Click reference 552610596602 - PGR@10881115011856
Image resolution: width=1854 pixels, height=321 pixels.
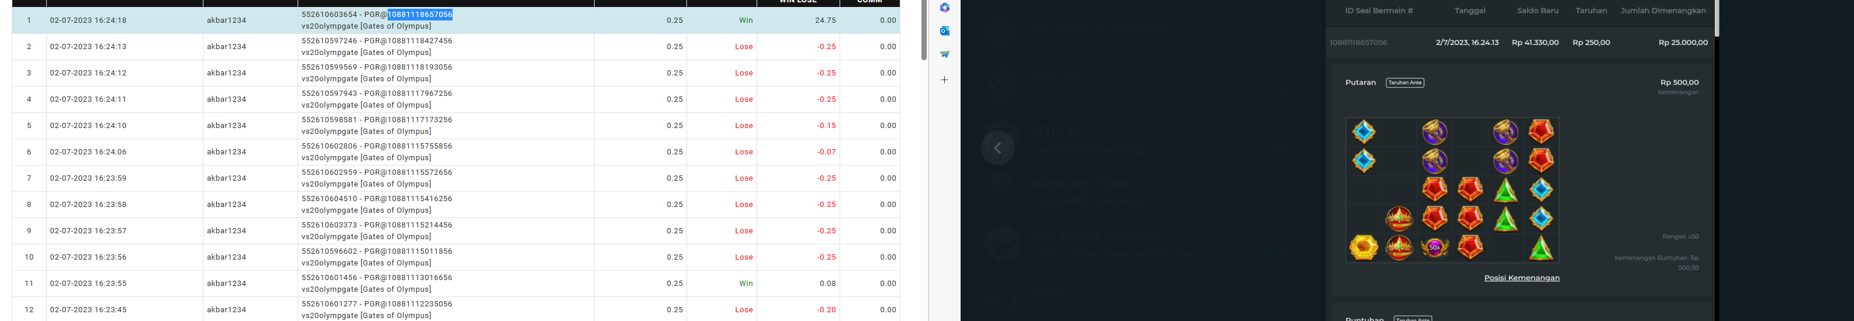[377, 251]
